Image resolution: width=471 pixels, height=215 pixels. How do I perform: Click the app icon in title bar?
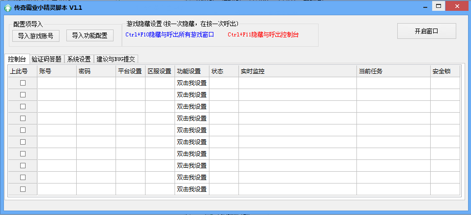click(7, 7)
